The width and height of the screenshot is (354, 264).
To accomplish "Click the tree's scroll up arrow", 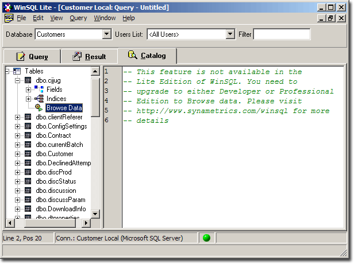I will (95, 72).
